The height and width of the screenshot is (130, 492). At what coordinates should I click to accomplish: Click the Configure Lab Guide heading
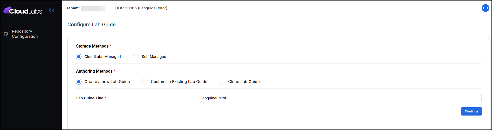point(92,25)
